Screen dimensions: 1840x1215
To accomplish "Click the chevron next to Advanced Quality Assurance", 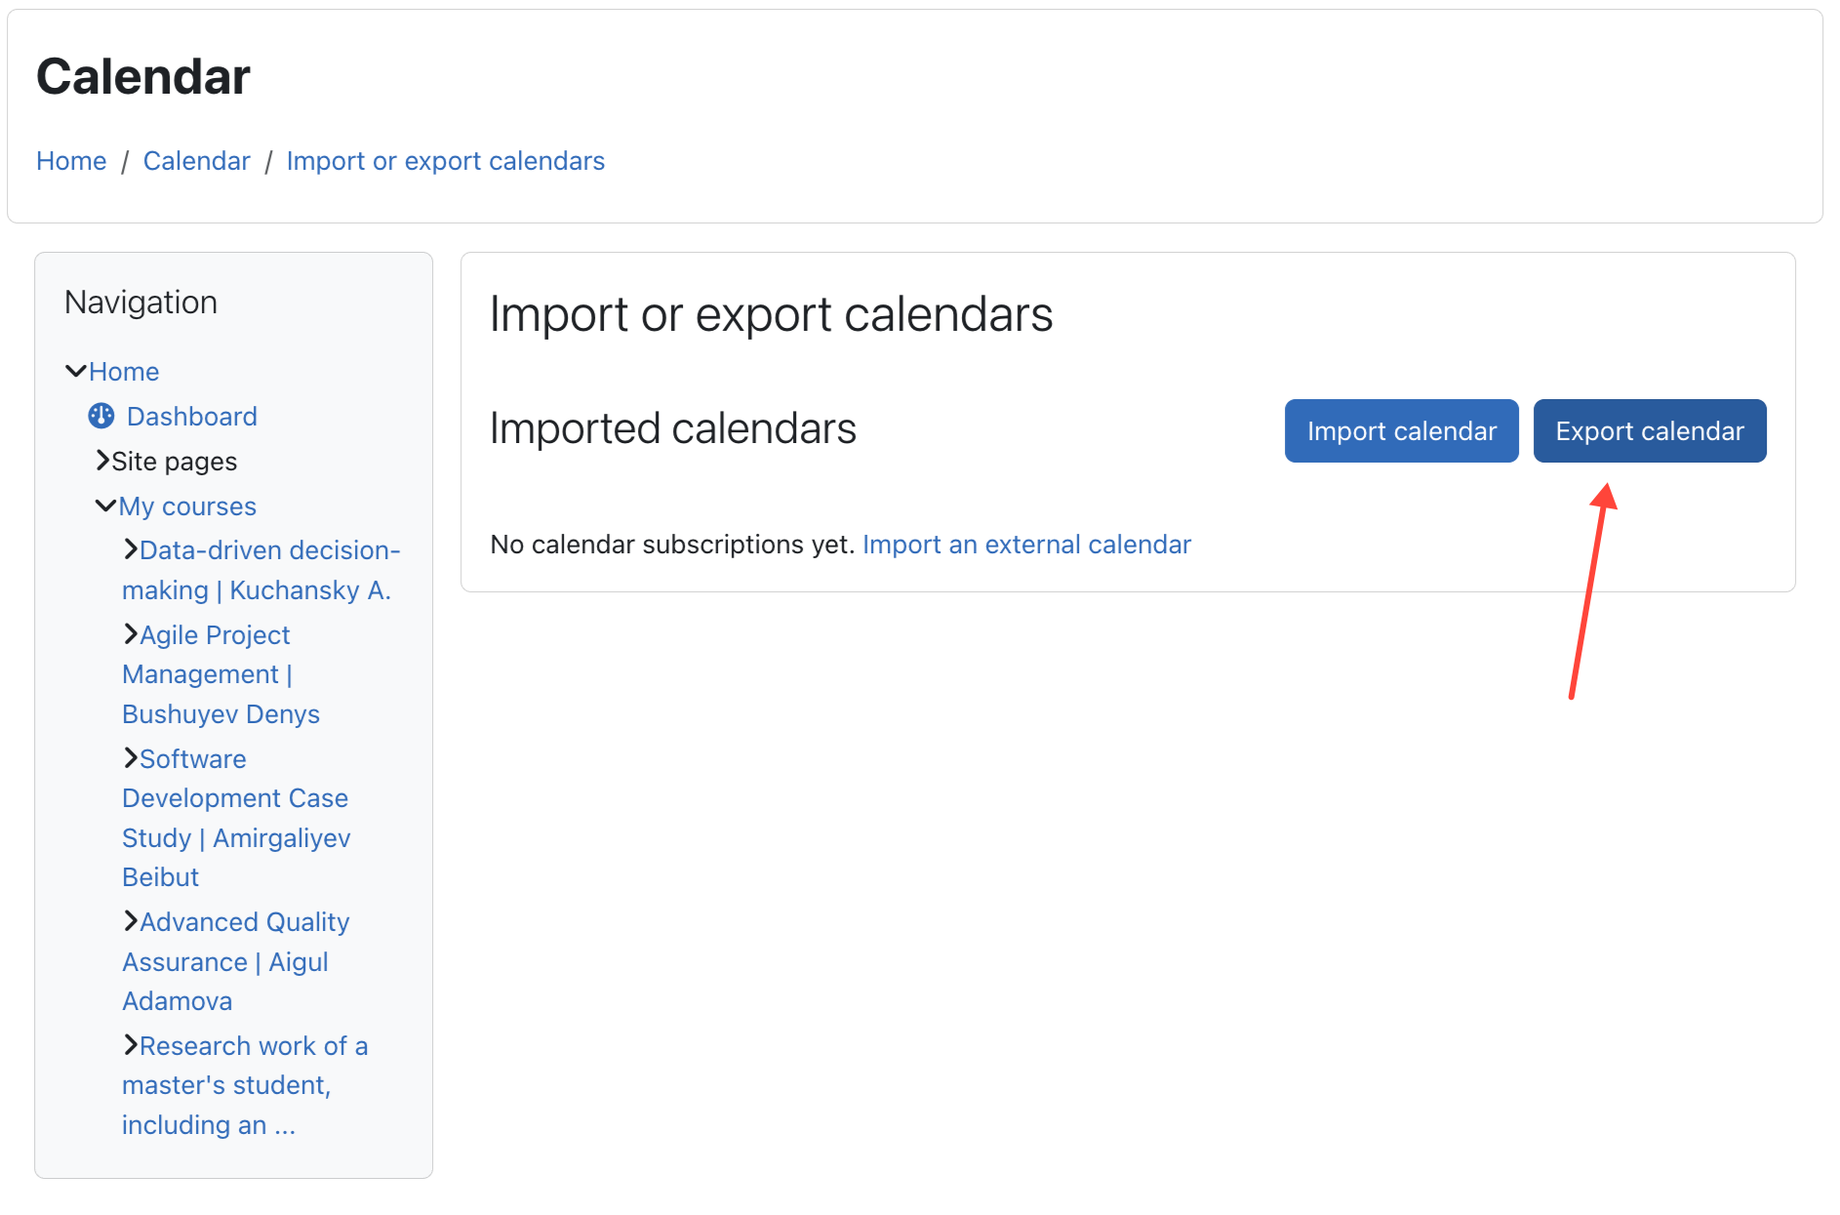I will point(132,921).
